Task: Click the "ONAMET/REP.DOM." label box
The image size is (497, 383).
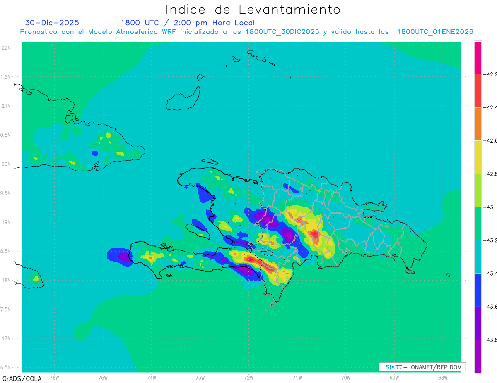Action: pos(422,367)
